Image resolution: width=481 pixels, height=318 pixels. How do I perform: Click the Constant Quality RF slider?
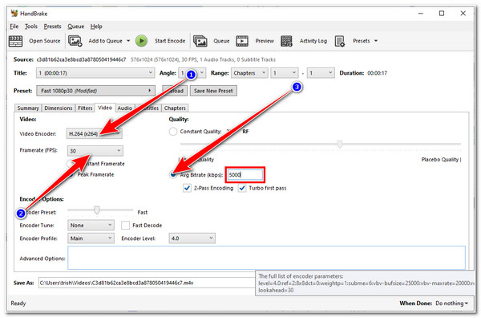321,144
